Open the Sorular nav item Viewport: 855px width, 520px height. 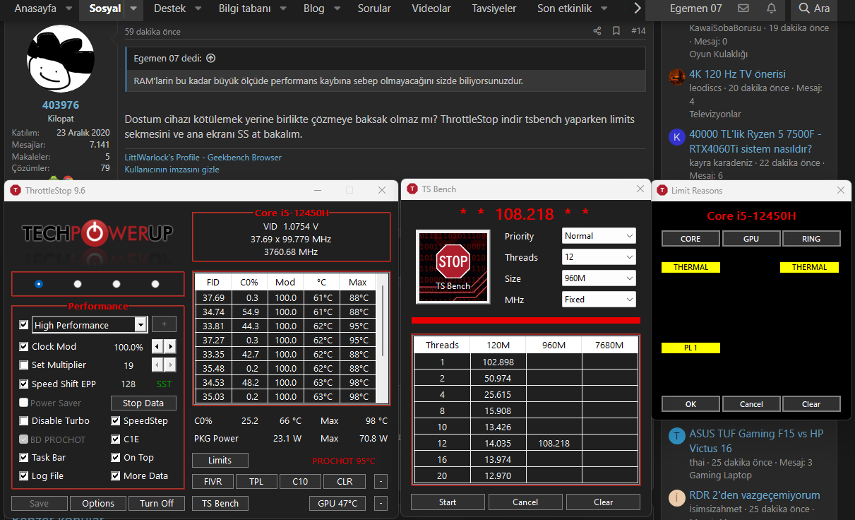pyautogui.click(x=374, y=8)
